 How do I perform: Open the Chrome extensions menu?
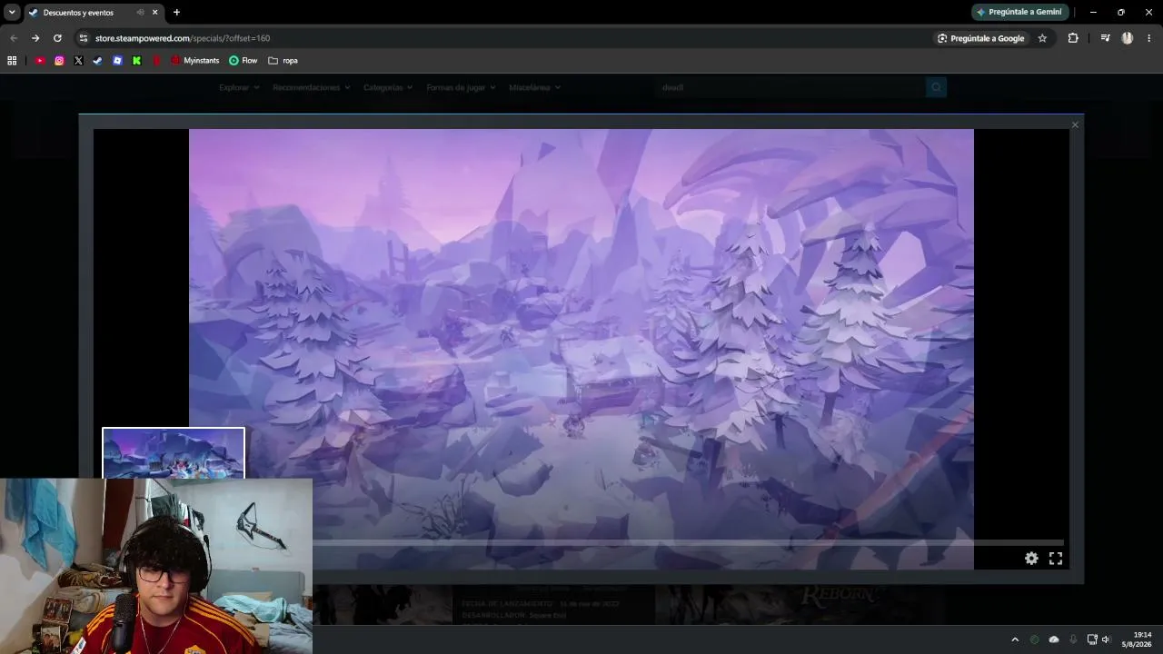pos(1073,38)
